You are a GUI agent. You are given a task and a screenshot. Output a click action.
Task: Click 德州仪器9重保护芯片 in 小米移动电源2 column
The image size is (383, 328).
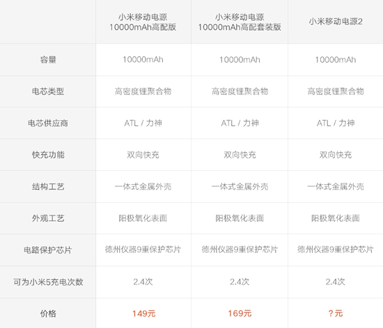pyautogui.click(x=336, y=249)
